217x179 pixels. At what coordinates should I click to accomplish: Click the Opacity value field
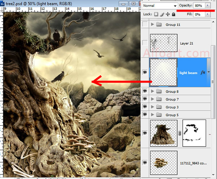199,6
